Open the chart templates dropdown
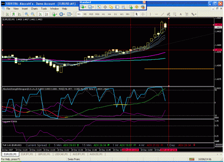 (x=70, y=14)
